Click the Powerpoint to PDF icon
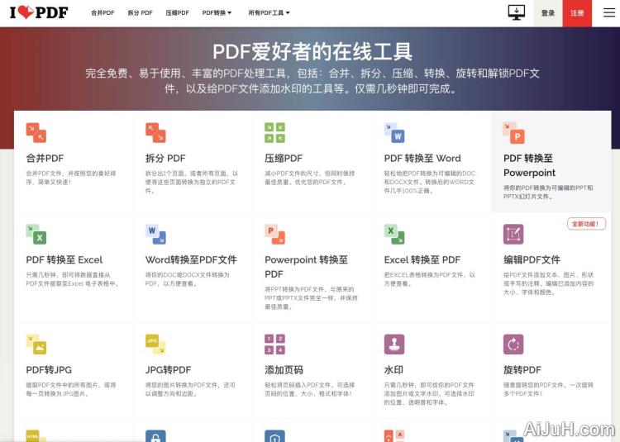 [x=274, y=235]
